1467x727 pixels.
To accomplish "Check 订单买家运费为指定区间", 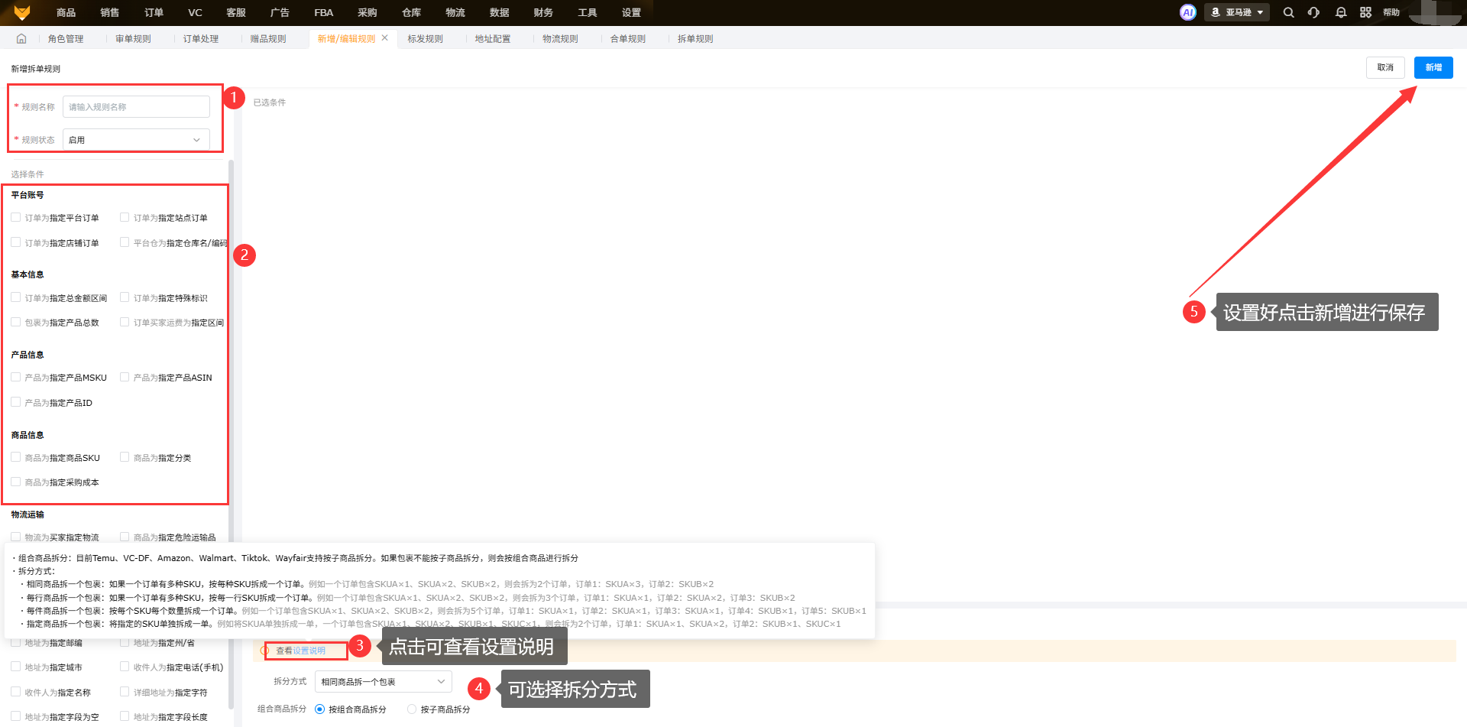I will 125,322.
